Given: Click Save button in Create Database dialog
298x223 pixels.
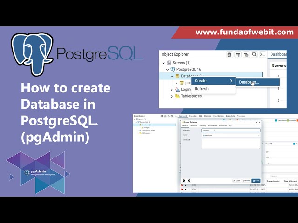Looking at the screenshot, I should pos(256,181).
